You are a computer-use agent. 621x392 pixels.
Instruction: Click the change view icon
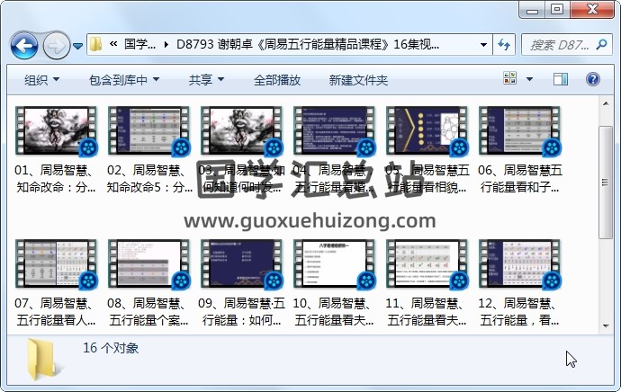tap(509, 80)
